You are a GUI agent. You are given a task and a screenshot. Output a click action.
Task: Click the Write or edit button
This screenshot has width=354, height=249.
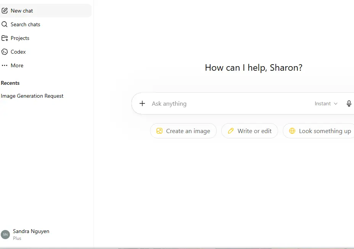pos(250,131)
